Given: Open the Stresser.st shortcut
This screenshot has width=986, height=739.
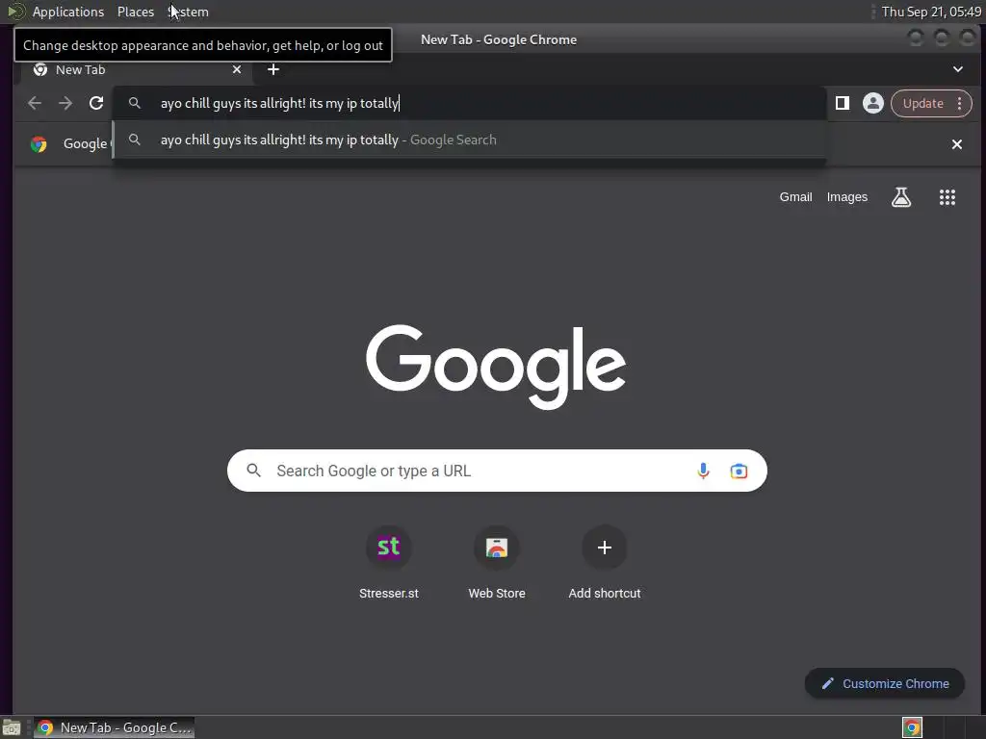Looking at the screenshot, I should (389, 561).
